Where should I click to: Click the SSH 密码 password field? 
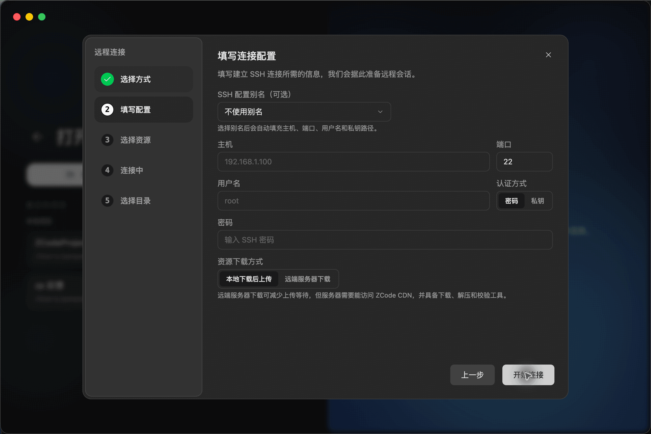click(385, 240)
